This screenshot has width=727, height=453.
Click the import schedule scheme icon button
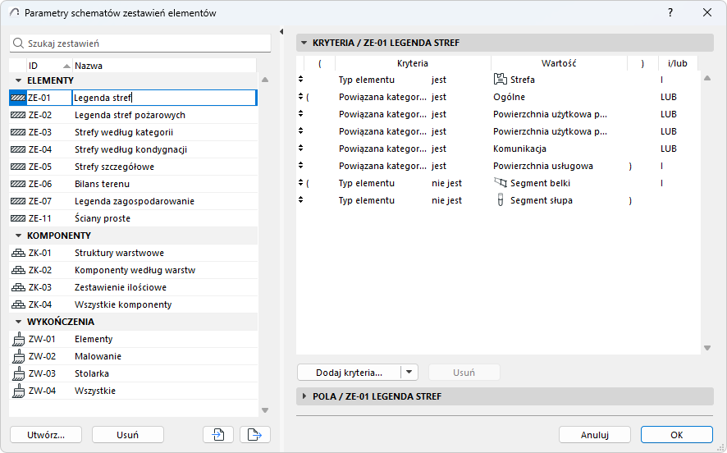[218, 435]
